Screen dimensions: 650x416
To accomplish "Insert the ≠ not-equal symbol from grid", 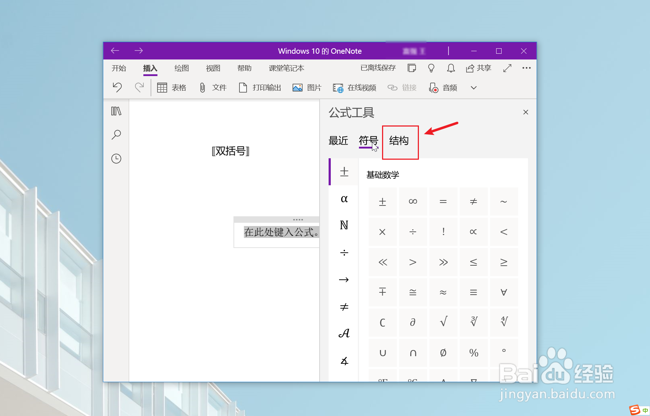I will click(x=473, y=202).
